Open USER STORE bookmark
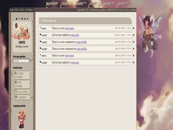Image resolution: width=173 pixels, height=130 pixels. pyautogui.click(x=22, y=75)
